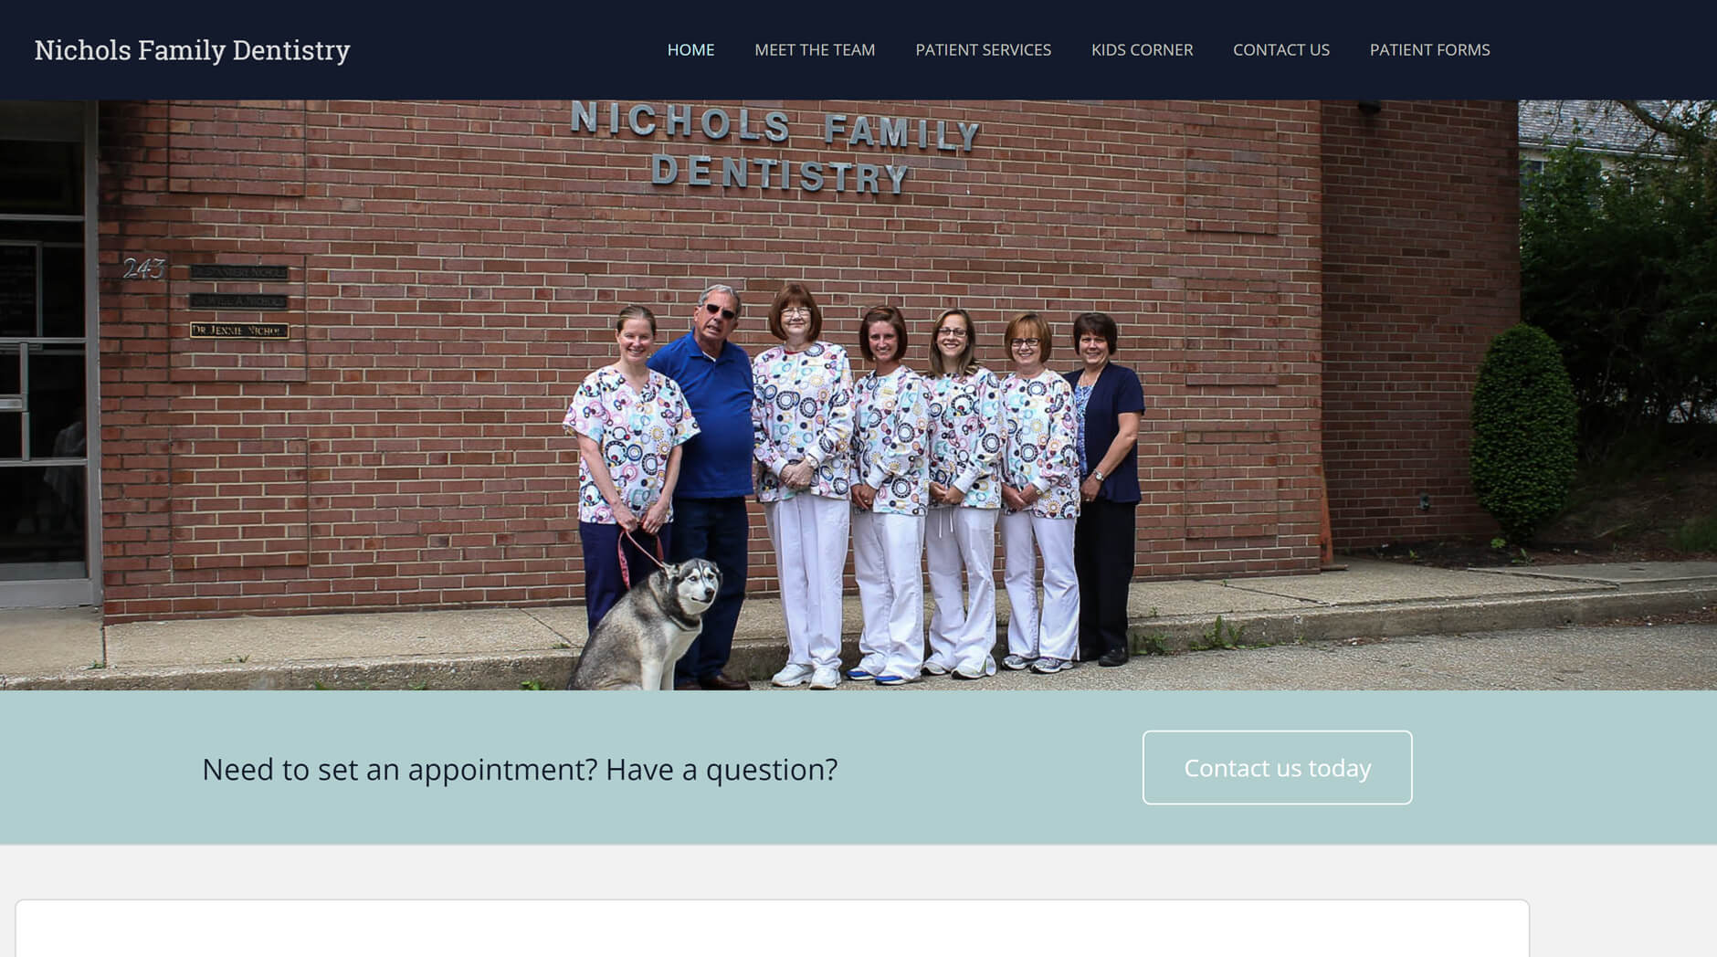The height and width of the screenshot is (957, 1717).
Task: Select PATIENT SERVICES in the navigation
Action: tap(983, 49)
